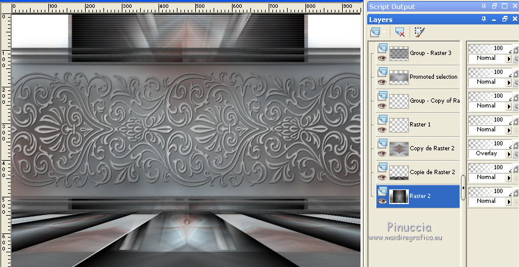Click the New Raster Layer icon in Layers toolbar
The image size is (519, 267).
pos(376,32)
